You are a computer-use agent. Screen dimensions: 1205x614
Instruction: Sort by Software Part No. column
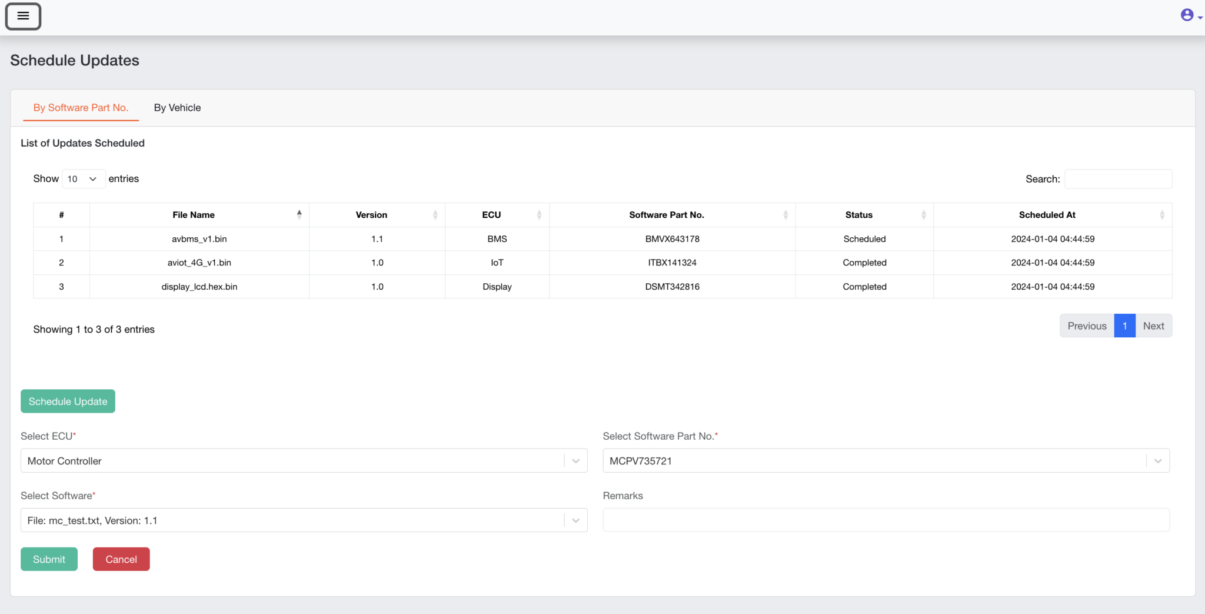coord(666,215)
